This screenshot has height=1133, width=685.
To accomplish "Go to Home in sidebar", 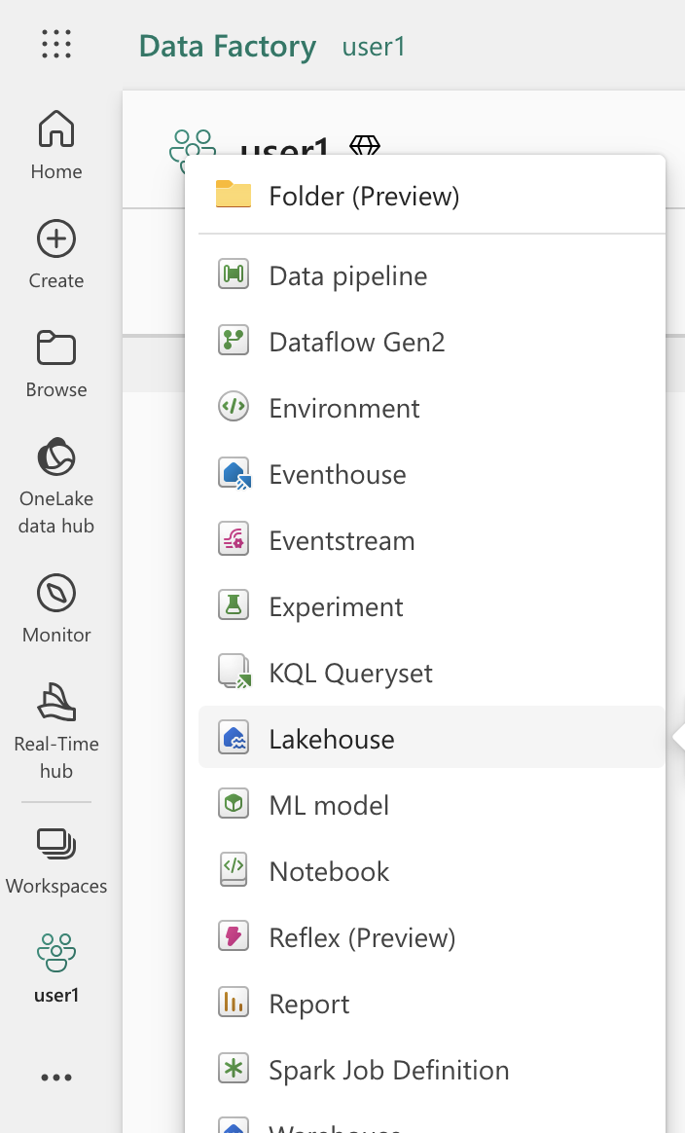I will coord(56,144).
